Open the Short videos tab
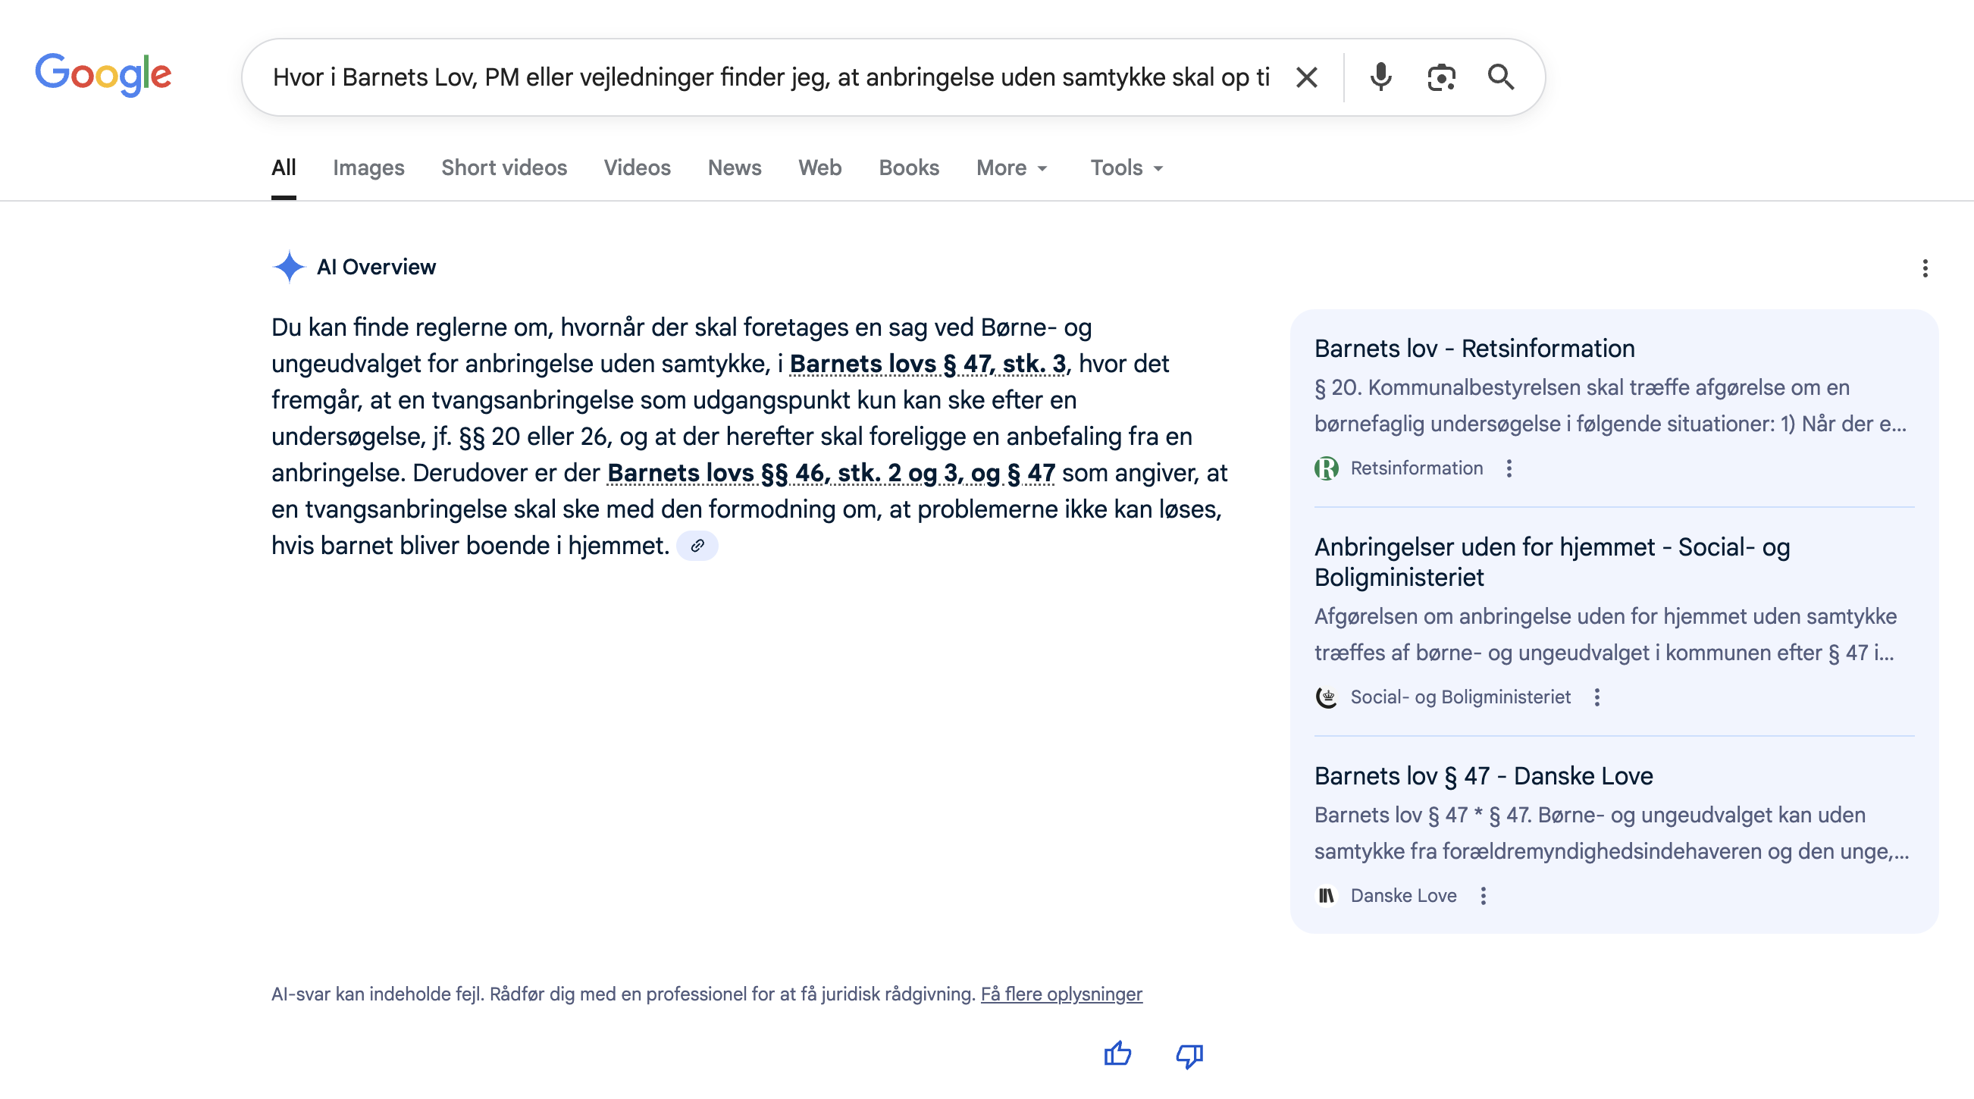 coord(503,168)
